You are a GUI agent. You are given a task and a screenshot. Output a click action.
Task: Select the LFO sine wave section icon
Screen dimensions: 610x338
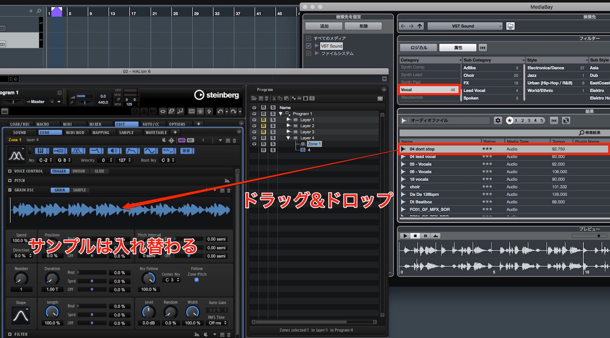[150, 151]
